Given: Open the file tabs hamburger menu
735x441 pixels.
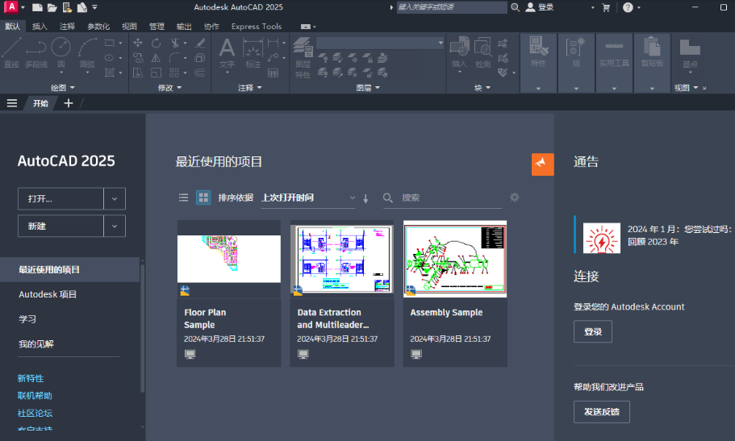Looking at the screenshot, I should 12,103.
